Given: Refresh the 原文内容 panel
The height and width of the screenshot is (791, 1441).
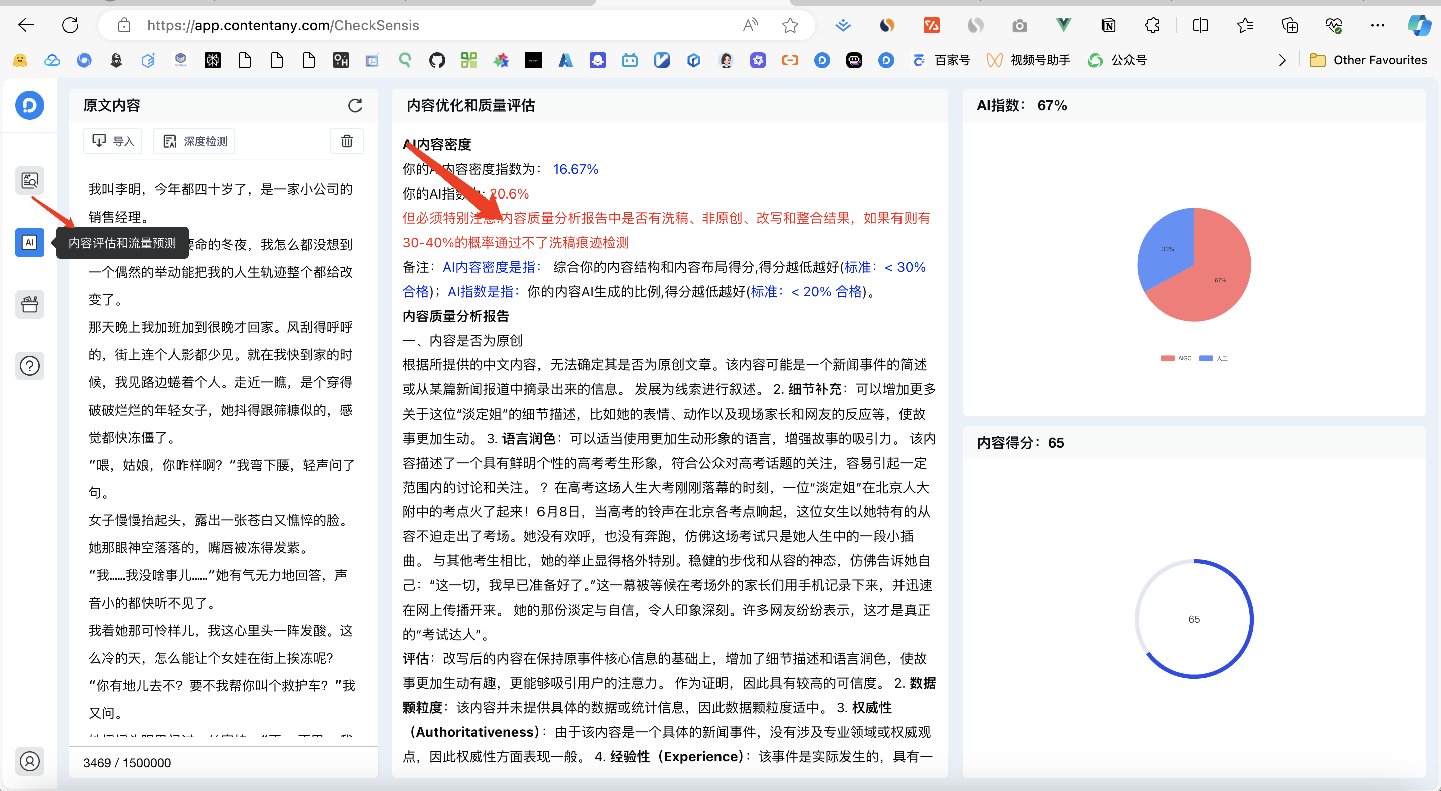Looking at the screenshot, I should [x=356, y=105].
